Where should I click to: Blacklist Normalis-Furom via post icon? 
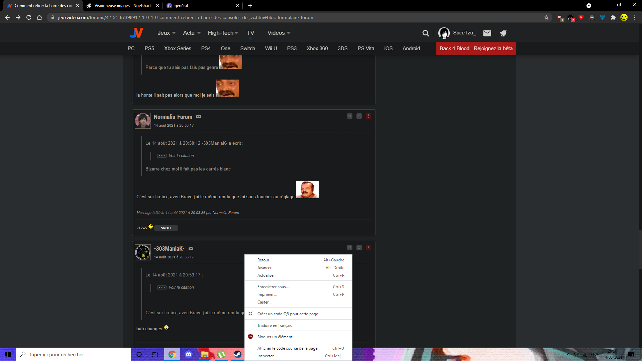pyautogui.click(x=359, y=116)
